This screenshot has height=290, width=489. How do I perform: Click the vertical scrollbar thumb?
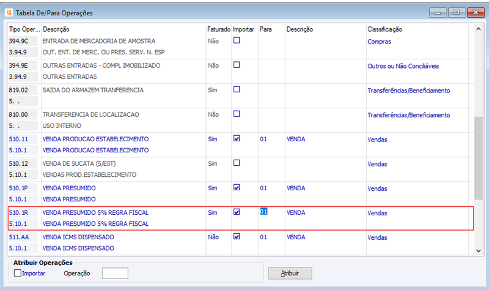click(x=479, y=158)
